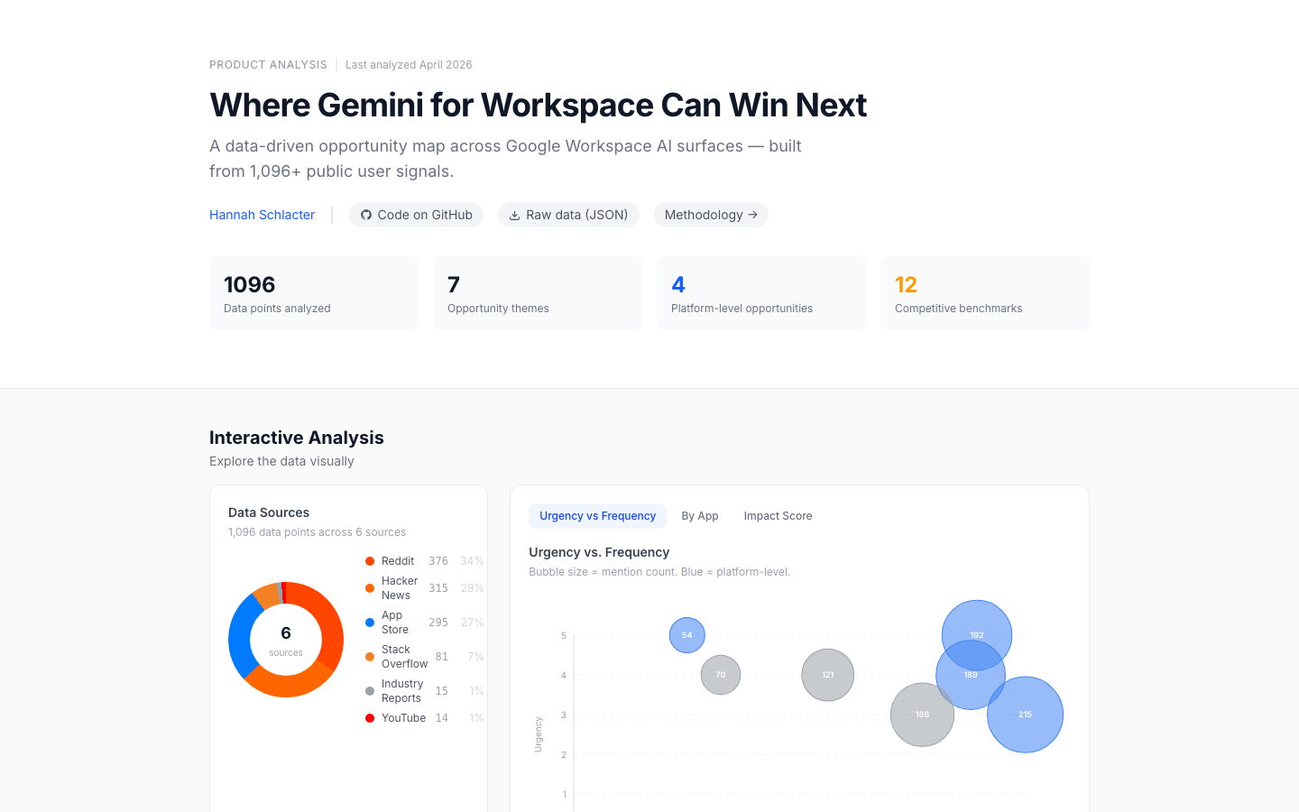Download Raw data (JSON)
This screenshot has height=812, width=1299.
568,215
